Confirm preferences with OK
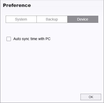Screen dimensions: 104x103 (91, 97)
